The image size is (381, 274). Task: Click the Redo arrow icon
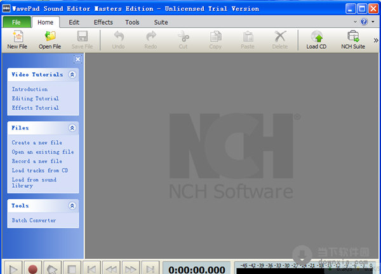click(151, 36)
